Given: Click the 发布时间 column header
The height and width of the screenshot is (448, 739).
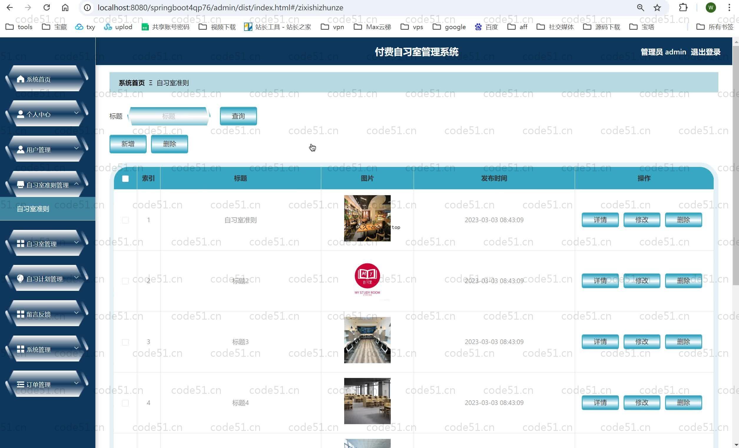Looking at the screenshot, I should (494, 178).
